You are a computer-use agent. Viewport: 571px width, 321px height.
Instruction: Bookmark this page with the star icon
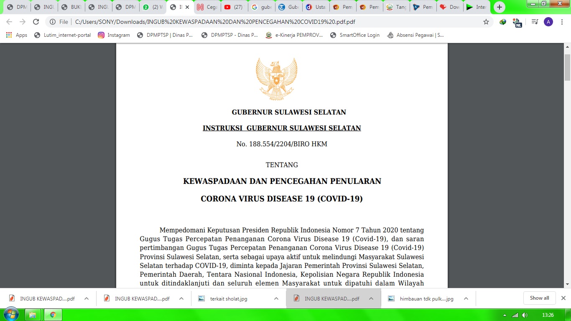[486, 22]
